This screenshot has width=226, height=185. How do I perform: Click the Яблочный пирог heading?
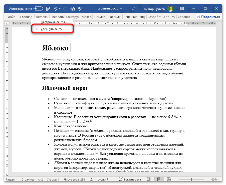[x=65, y=88]
